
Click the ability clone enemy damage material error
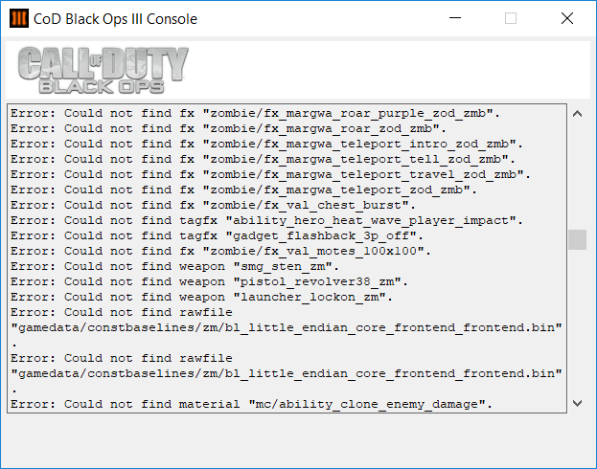point(251,404)
